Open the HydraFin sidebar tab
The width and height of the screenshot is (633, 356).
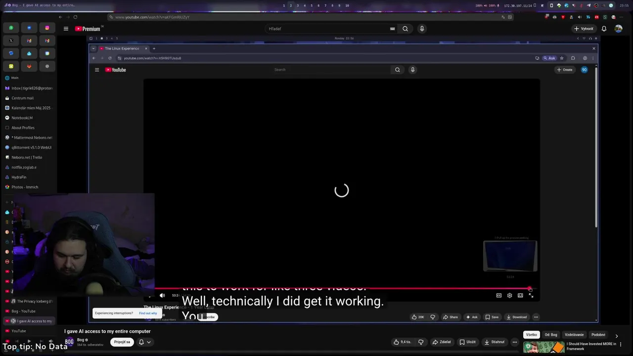pyautogui.click(x=29, y=177)
